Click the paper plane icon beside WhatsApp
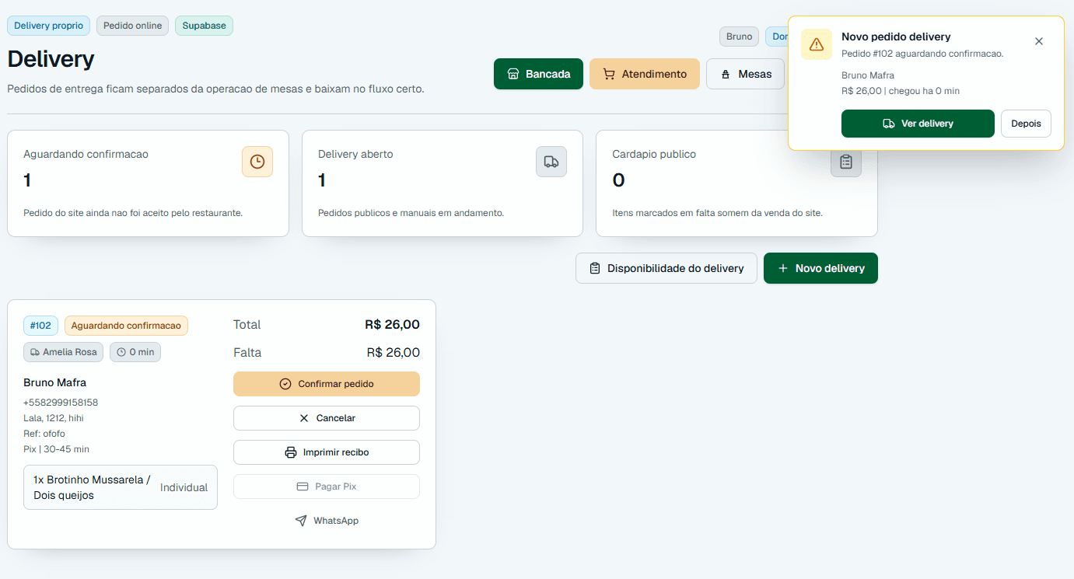1074x579 pixels. click(x=301, y=521)
